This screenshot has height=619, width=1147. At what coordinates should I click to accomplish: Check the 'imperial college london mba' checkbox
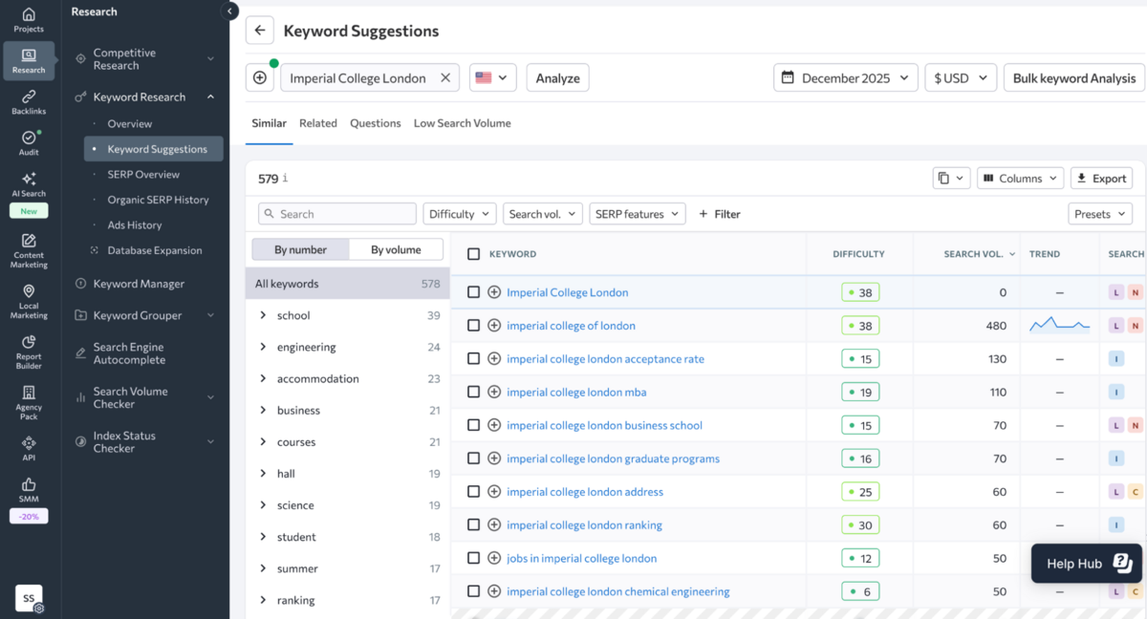[x=473, y=392]
